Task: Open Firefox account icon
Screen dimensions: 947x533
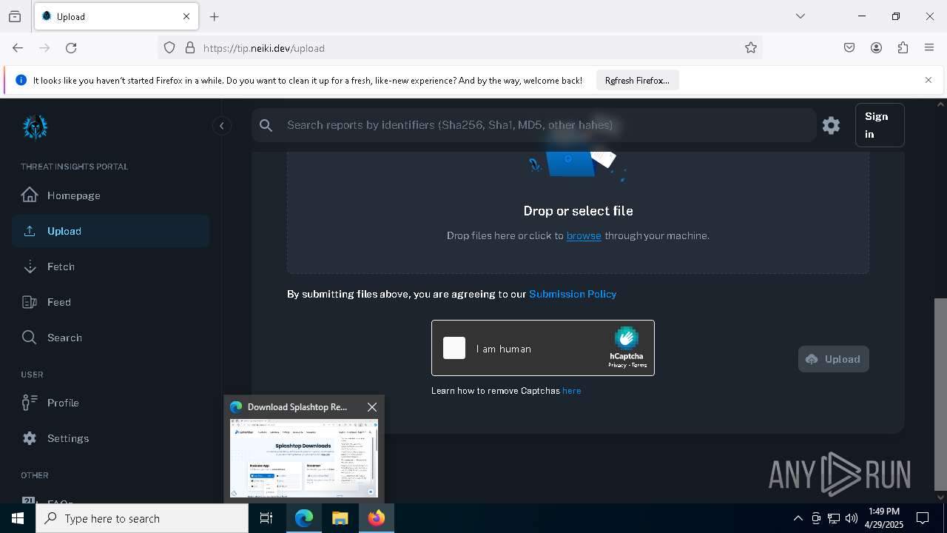Action: (x=876, y=47)
